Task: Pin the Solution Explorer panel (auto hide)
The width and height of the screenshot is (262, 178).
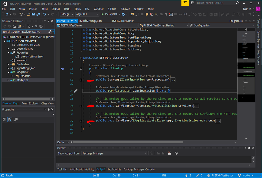Action: pos(49,21)
